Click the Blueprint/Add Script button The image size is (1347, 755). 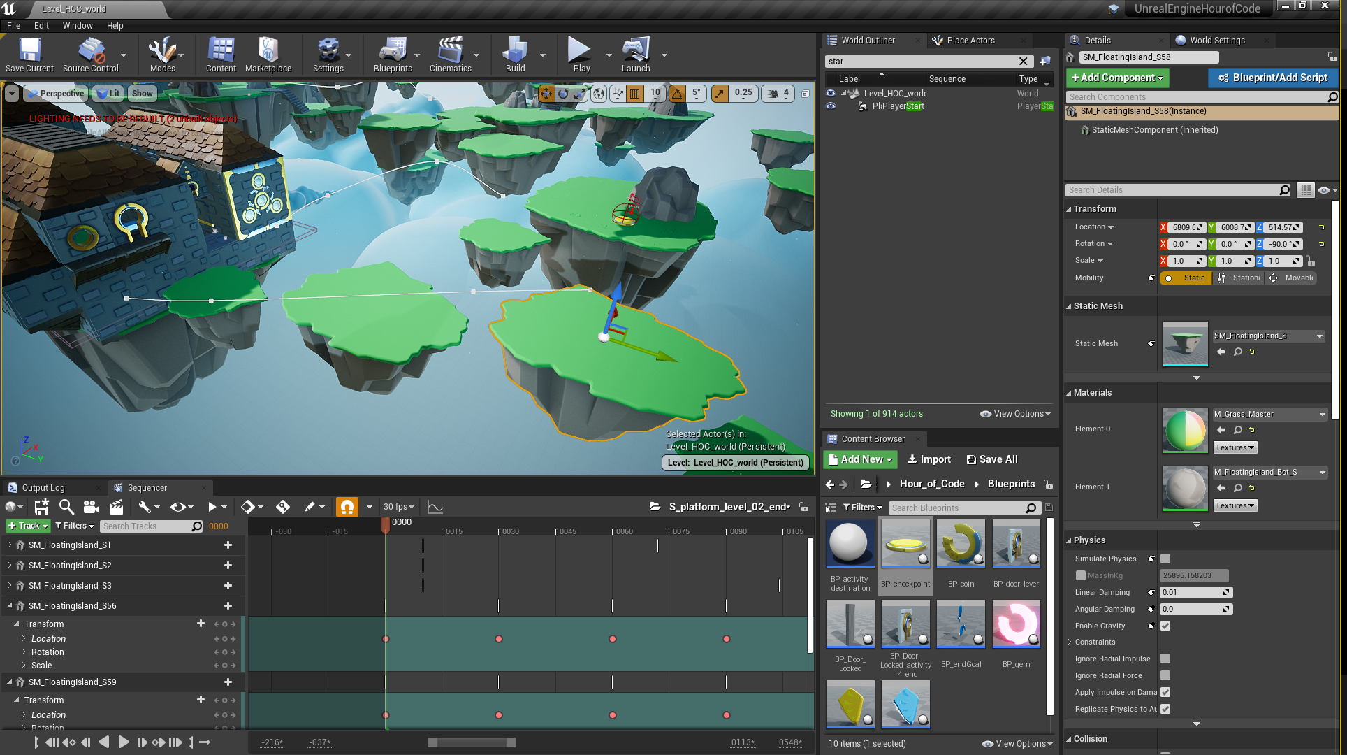pos(1272,78)
